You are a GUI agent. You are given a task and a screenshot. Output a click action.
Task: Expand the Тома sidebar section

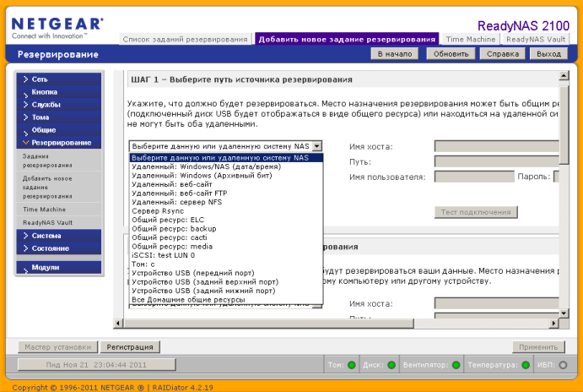coord(59,117)
